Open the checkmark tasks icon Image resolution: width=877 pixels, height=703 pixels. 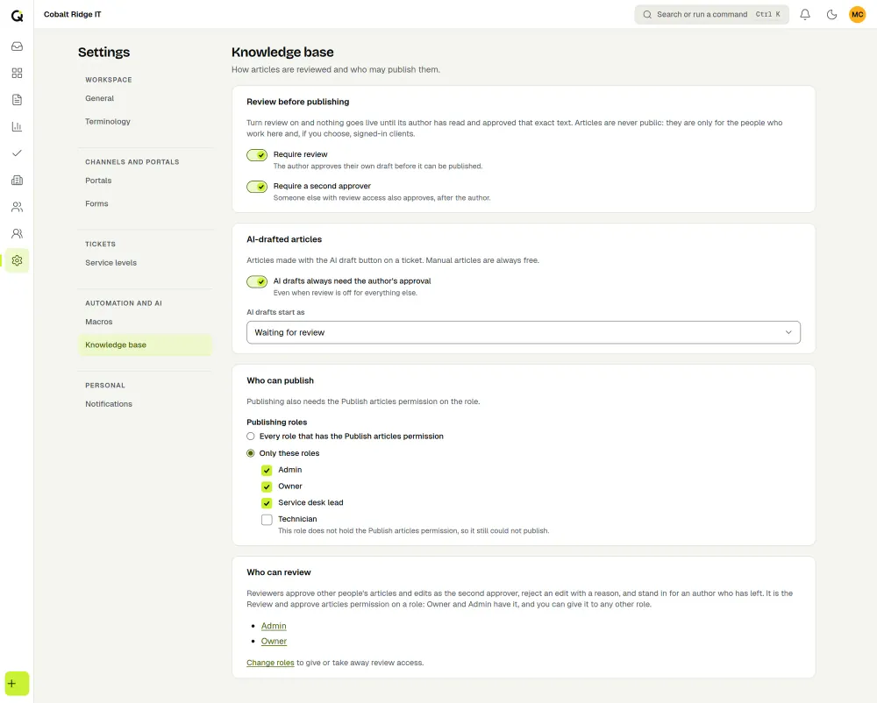tap(17, 153)
